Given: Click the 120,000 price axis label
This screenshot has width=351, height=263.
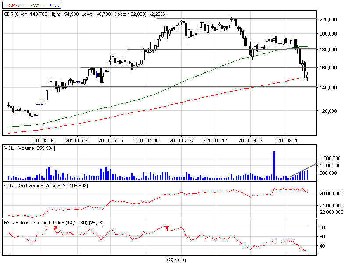Looking at the screenshot, I should 328,111.
